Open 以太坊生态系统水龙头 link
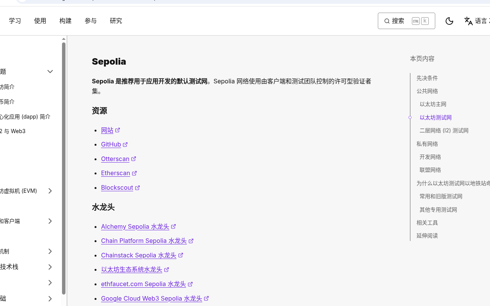The width and height of the screenshot is (490, 306). [135, 269]
